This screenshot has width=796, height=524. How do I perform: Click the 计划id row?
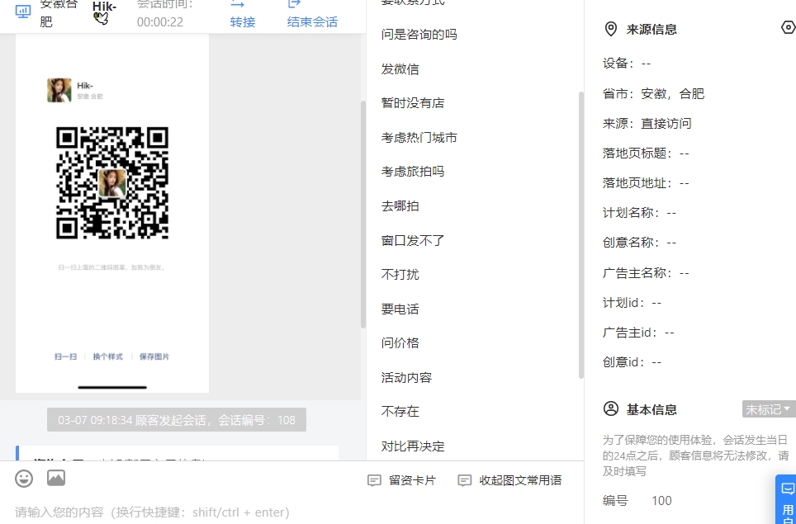point(632,303)
